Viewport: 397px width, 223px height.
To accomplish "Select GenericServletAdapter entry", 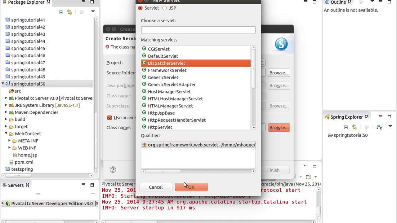I will [x=196, y=85].
